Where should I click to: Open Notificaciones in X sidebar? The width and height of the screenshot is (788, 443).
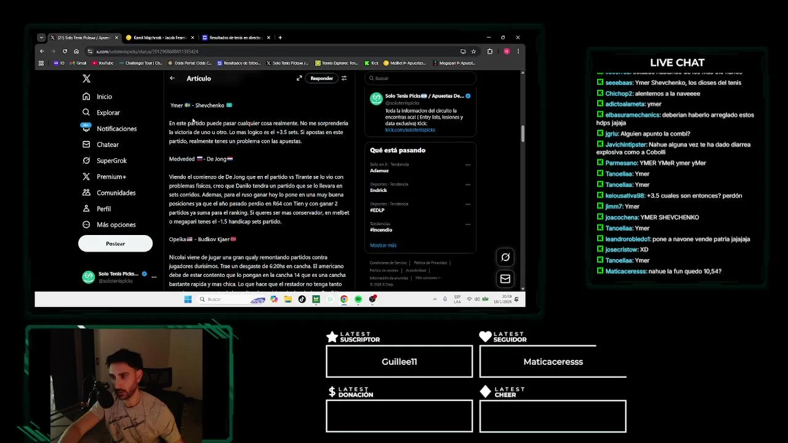click(110, 129)
